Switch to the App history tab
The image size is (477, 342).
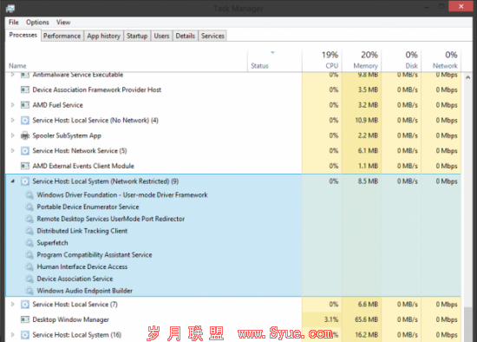click(x=104, y=36)
